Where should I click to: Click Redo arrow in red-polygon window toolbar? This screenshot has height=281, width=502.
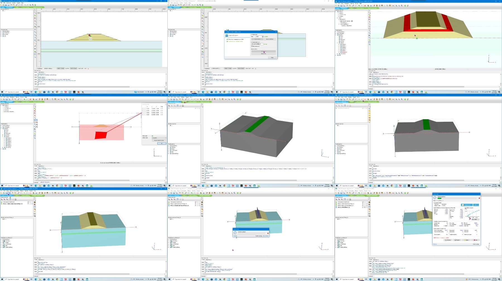(x=27, y=99)
